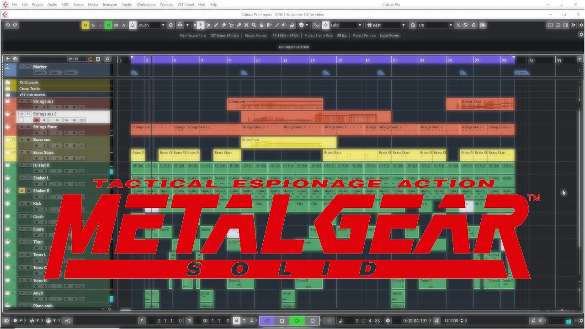Expand the VST Instruments folder
This screenshot has height=329, width=585.
coord(8,95)
